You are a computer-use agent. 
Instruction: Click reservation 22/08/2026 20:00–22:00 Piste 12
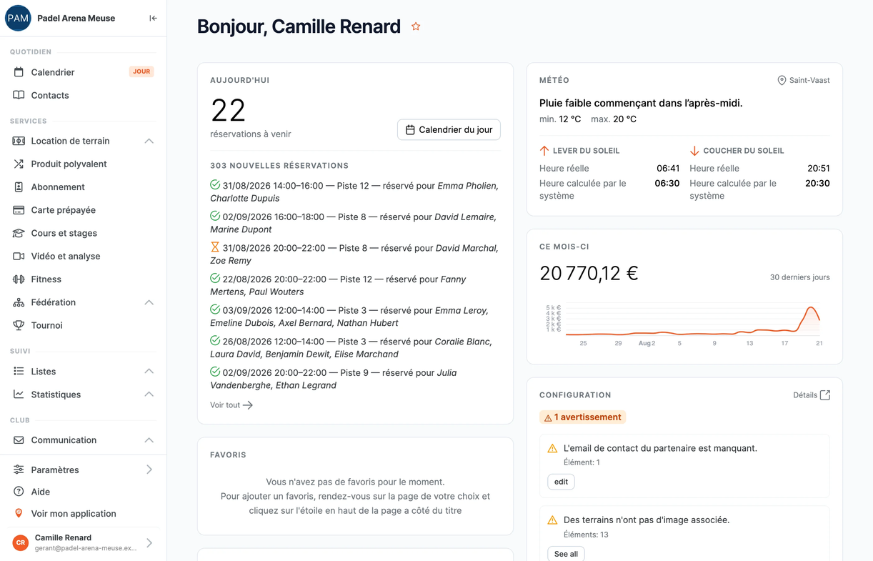click(x=354, y=285)
